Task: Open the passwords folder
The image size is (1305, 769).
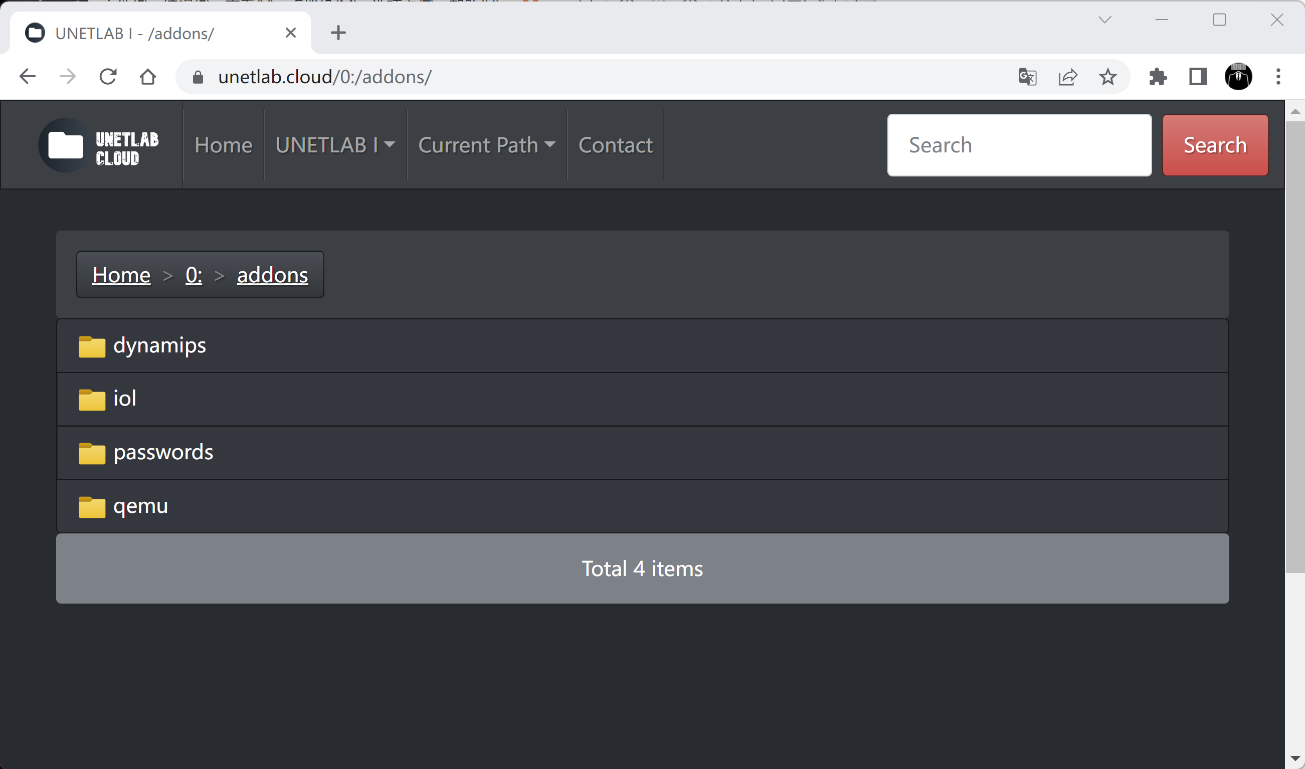Action: pos(642,452)
